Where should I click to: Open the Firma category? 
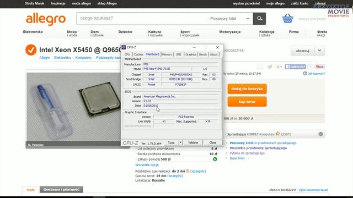pyautogui.click(x=294, y=32)
